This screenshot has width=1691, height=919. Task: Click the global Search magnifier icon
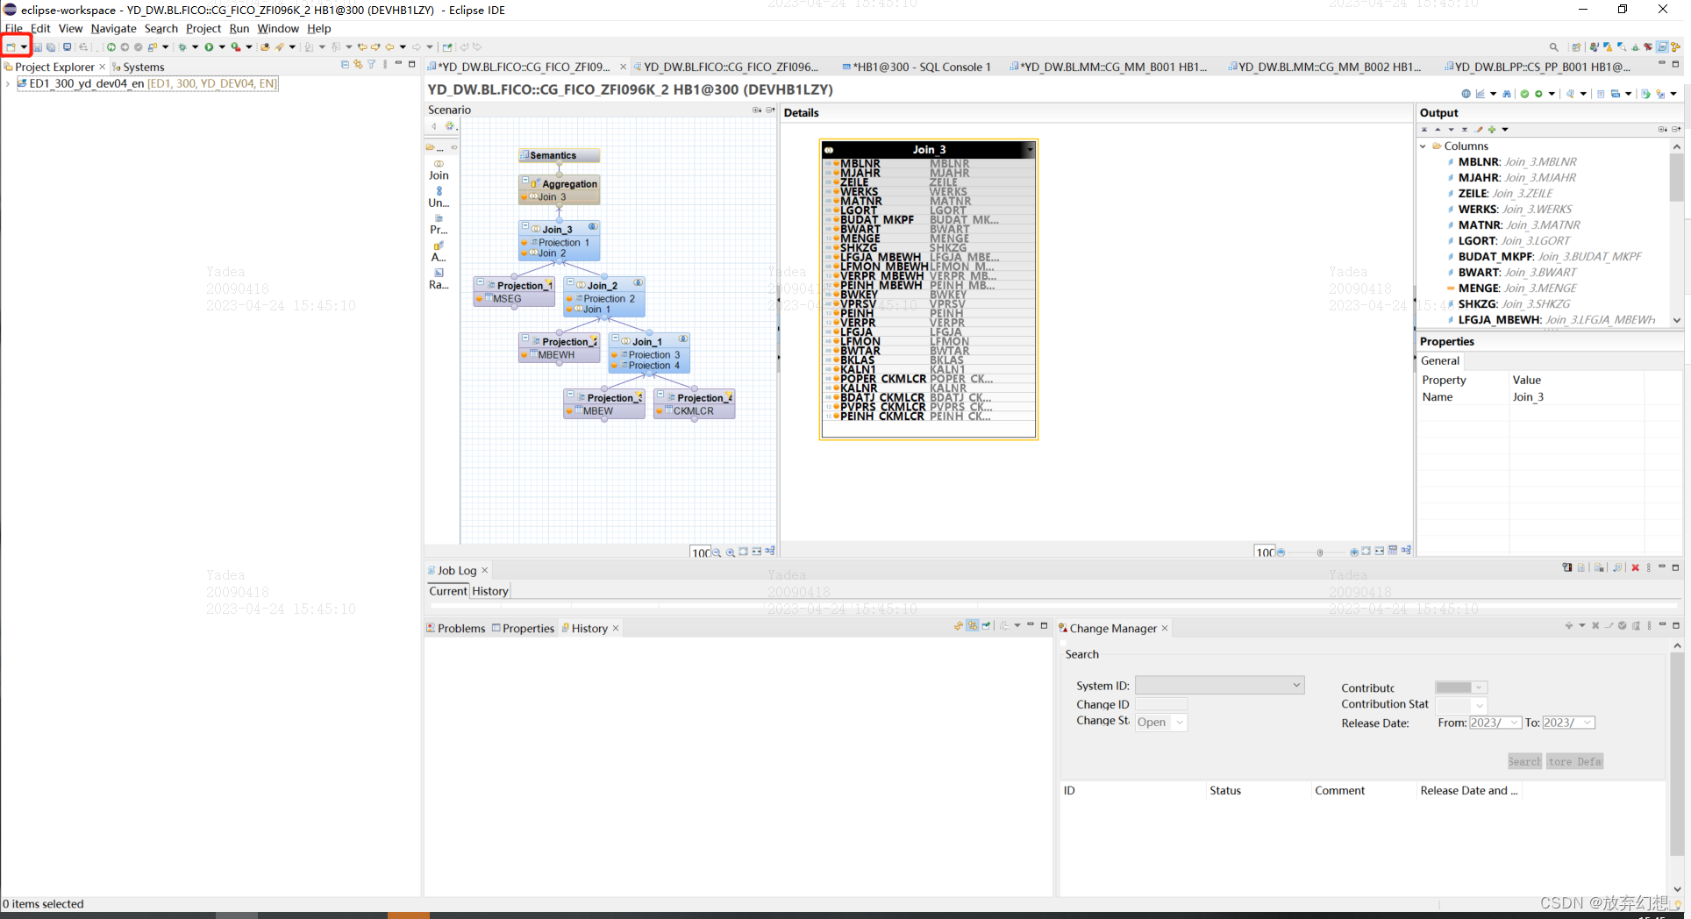click(x=1553, y=47)
